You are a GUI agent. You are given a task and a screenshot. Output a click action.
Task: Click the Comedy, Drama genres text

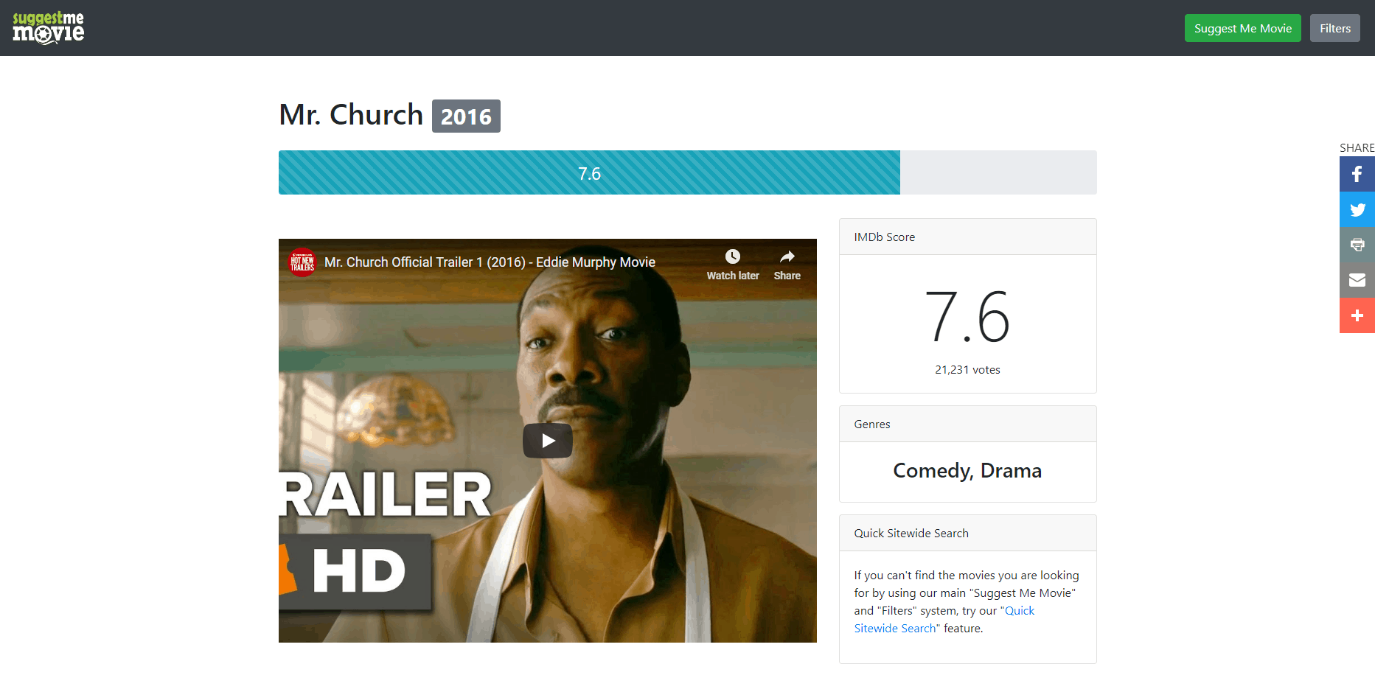pyautogui.click(x=967, y=471)
